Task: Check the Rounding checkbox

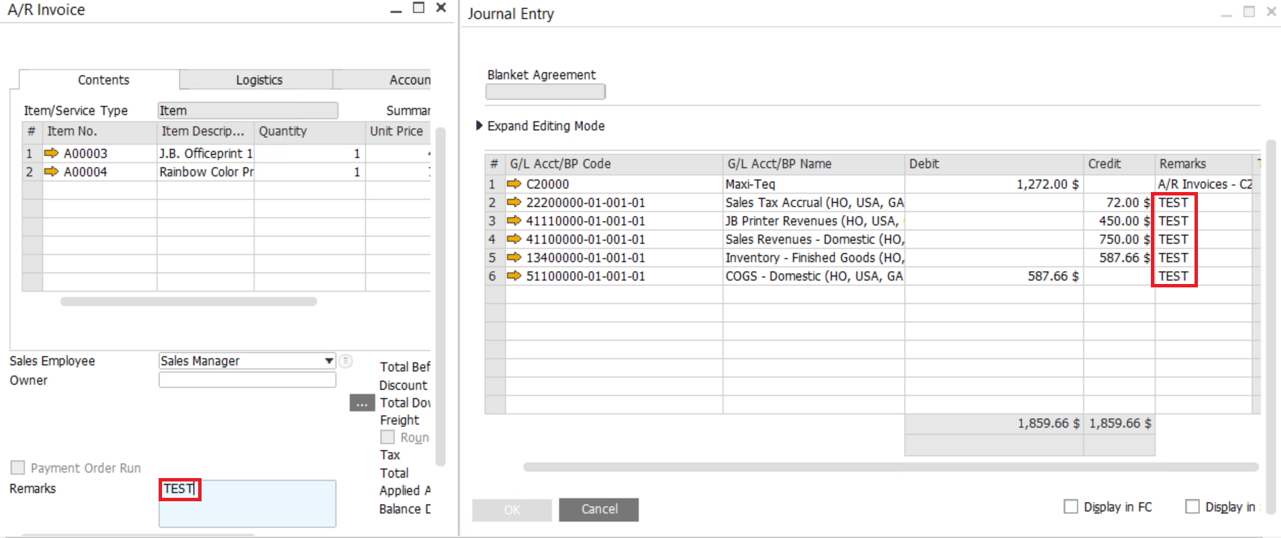Action: tap(388, 437)
